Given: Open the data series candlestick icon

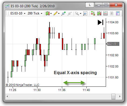Looking at the screenshot, I should coord(99,13).
